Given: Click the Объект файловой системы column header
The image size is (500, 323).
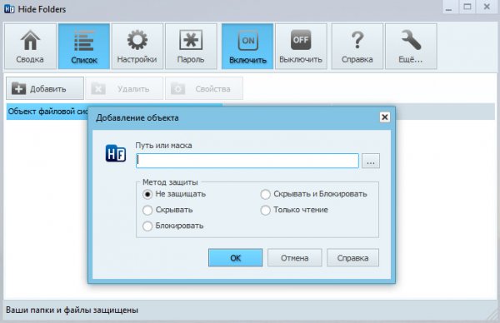Looking at the screenshot, I should click(x=47, y=112).
